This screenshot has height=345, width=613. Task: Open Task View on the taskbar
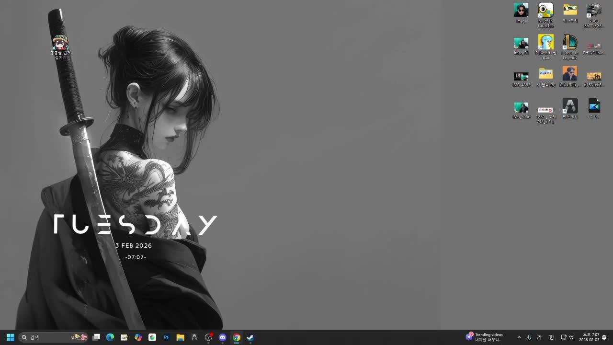point(96,337)
